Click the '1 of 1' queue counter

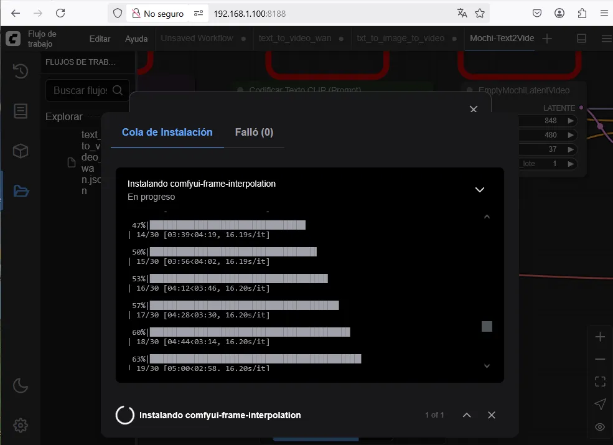tap(434, 415)
